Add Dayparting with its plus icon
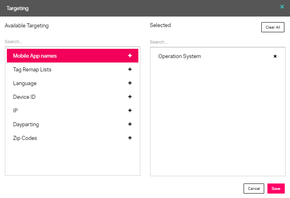Screen dimensions: 290x198 (x=130, y=124)
